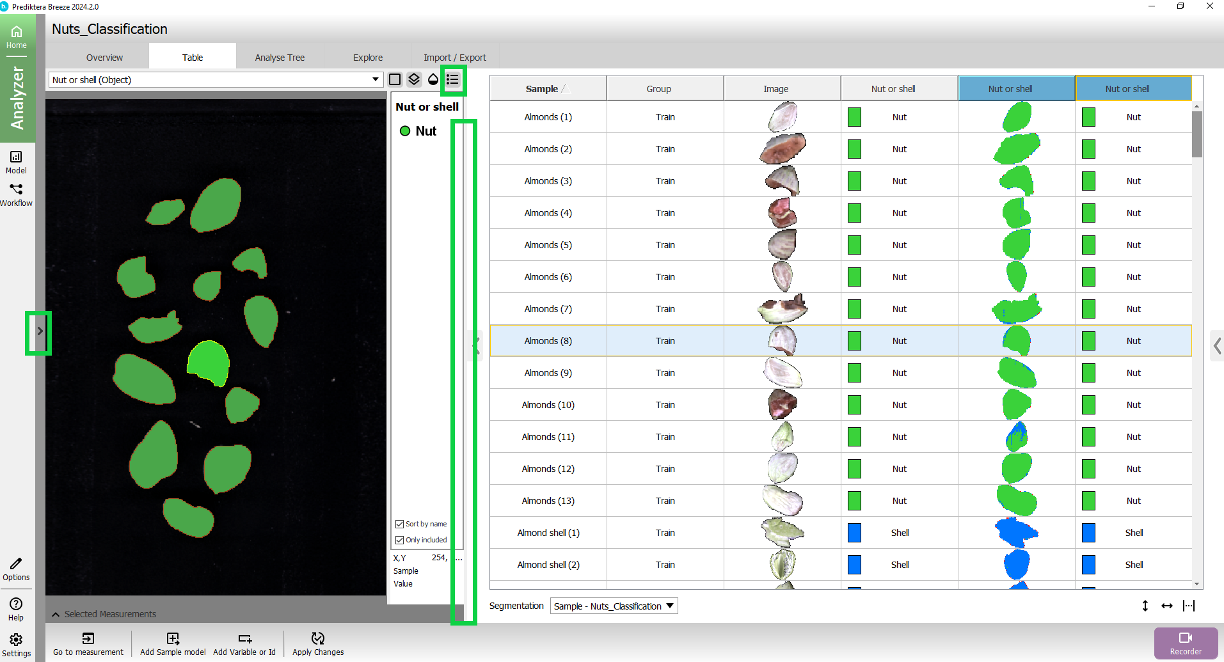Toggle the Only included checkbox
The width and height of the screenshot is (1224, 662).
pos(400,540)
